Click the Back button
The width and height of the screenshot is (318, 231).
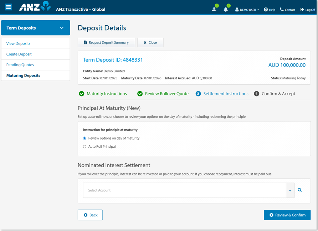(x=90, y=215)
